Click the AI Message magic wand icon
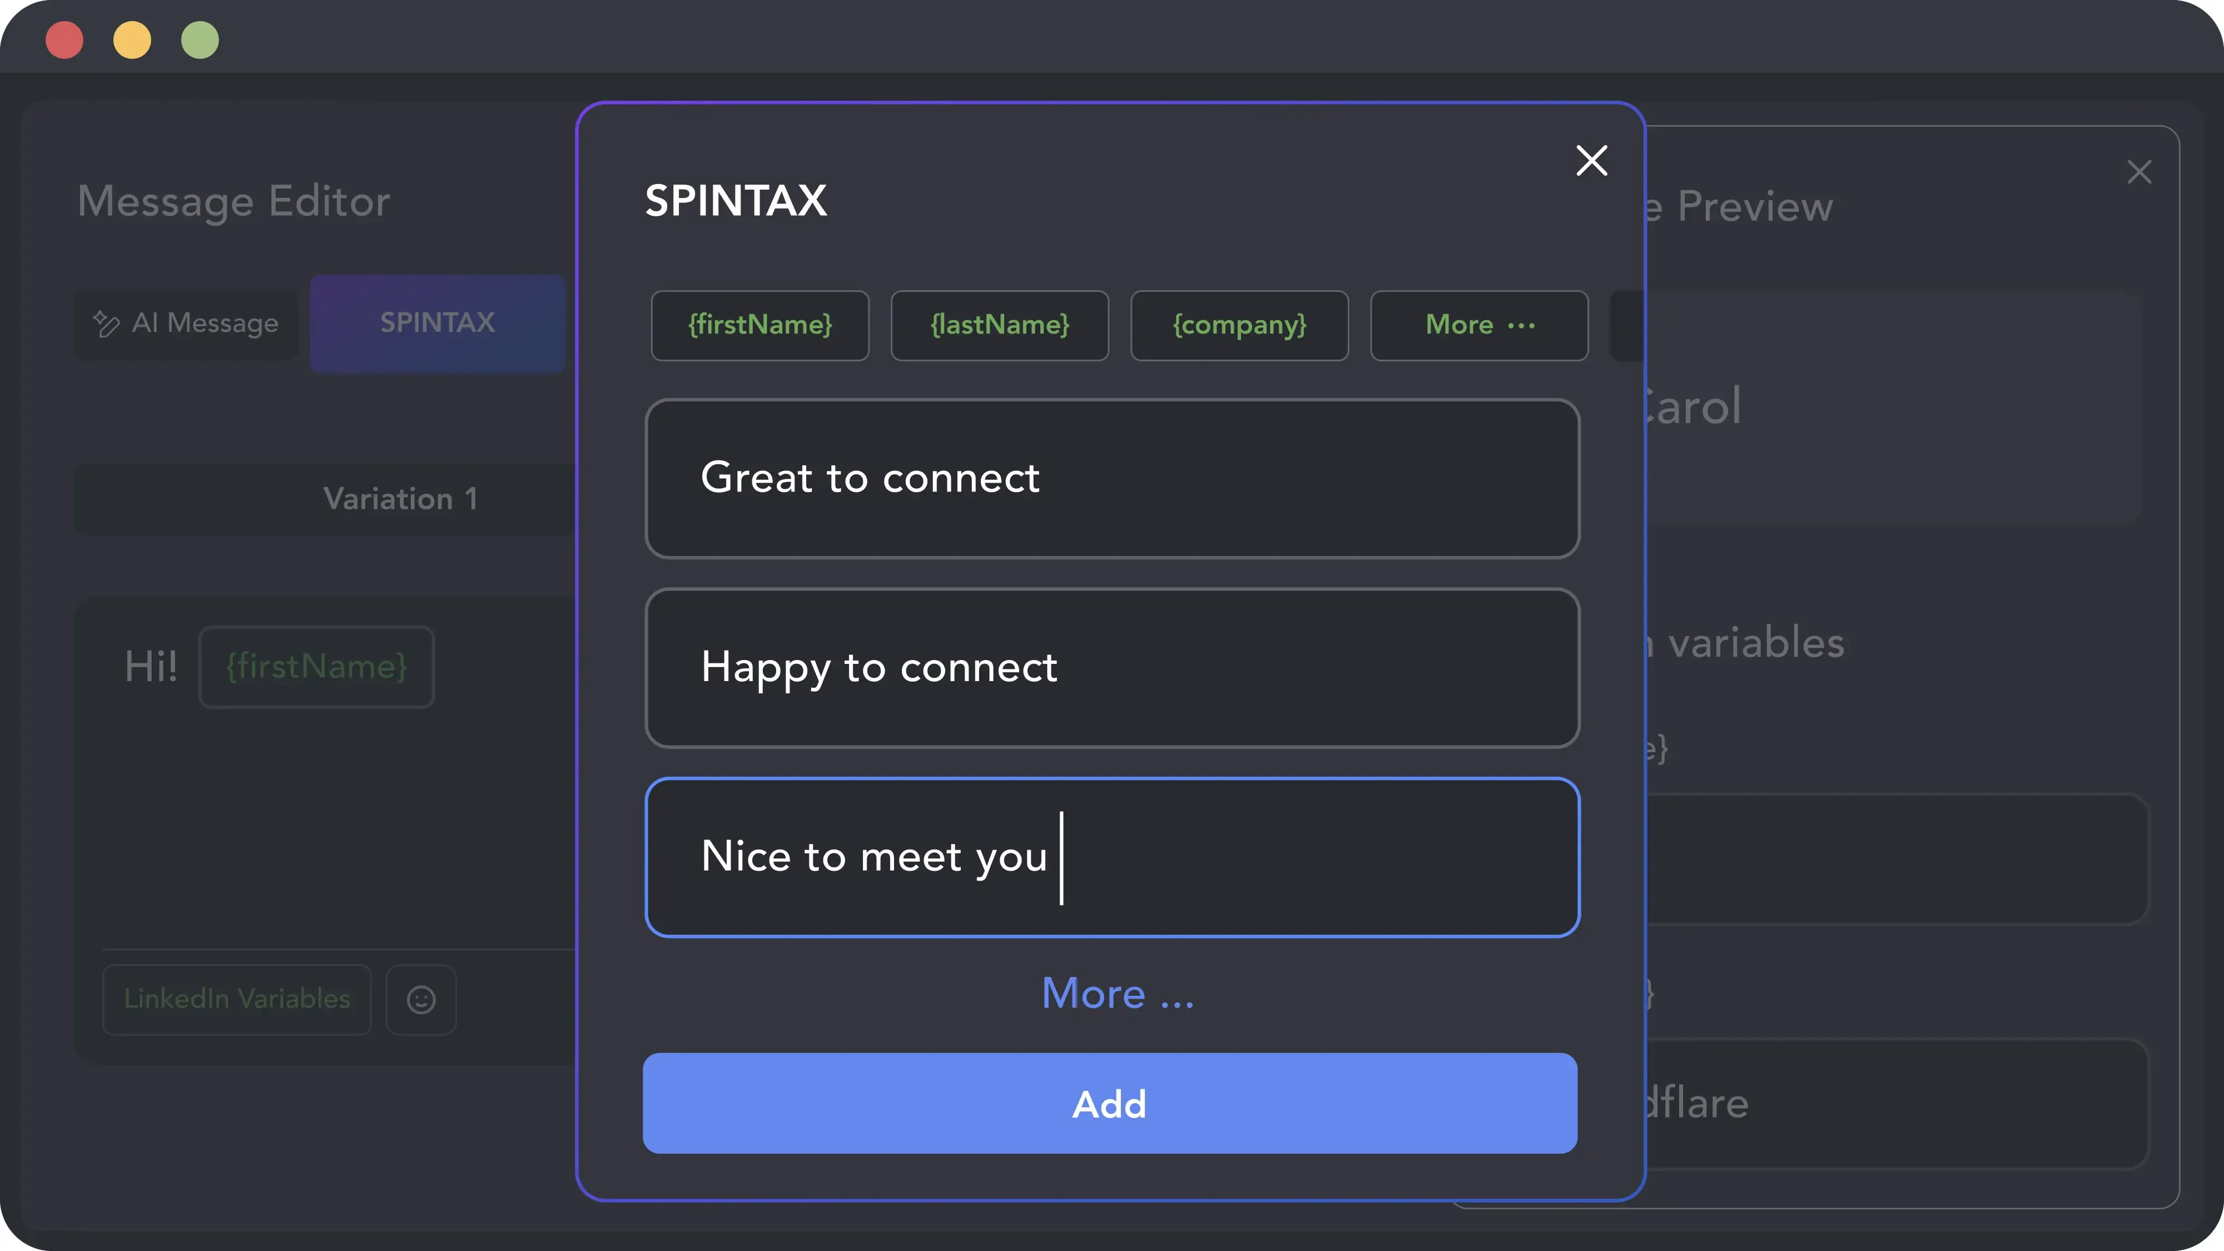The height and width of the screenshot is (1251, 2224). [x=106, y=323]
